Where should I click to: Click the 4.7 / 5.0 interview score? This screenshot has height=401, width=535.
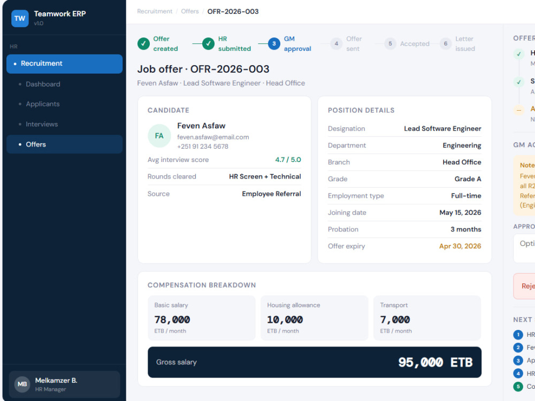pyautogui.click(x=288, y=159)
